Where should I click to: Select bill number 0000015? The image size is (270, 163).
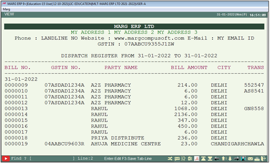click(16, 120)
